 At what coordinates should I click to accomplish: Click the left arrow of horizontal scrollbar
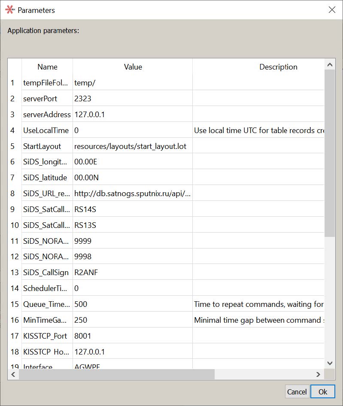(12, 374)
